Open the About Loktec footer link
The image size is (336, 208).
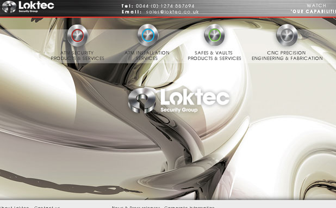click(x=14, y=207)
